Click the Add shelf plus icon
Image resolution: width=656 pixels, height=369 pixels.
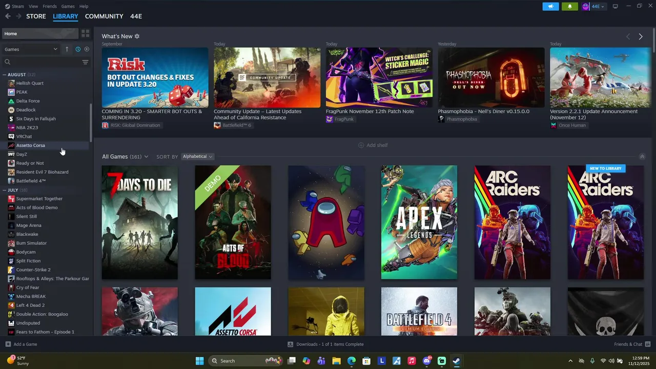361,145
